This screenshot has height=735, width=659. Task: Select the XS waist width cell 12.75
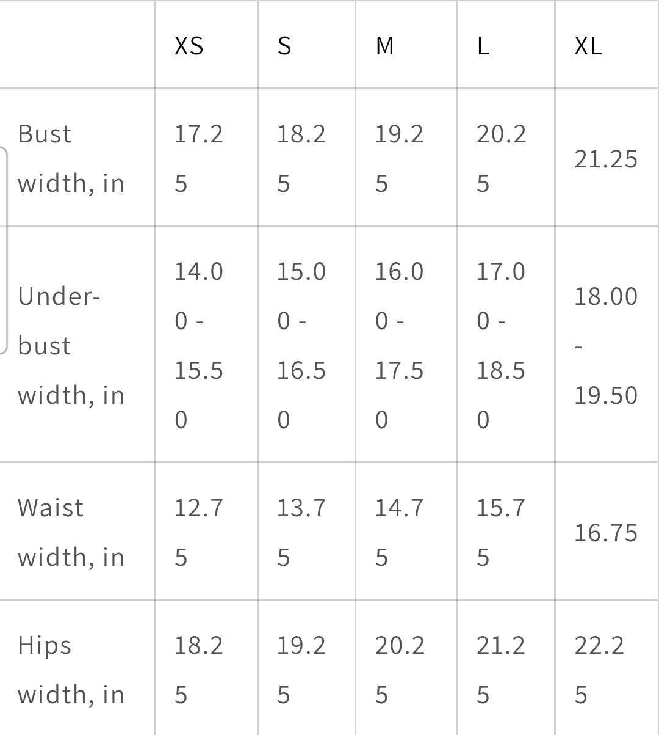pos(198,532)
